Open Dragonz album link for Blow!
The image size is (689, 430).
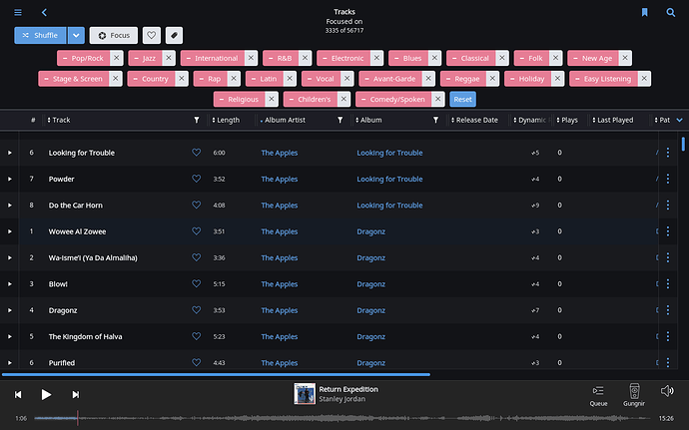click(370, 284)
